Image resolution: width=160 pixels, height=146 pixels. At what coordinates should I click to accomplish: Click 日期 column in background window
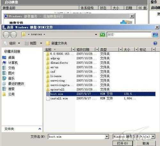point(130,8)
